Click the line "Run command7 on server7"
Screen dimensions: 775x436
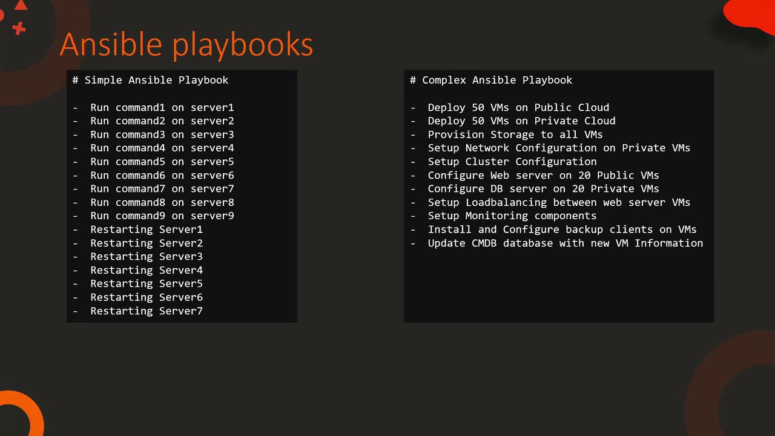tap(162, 188)
